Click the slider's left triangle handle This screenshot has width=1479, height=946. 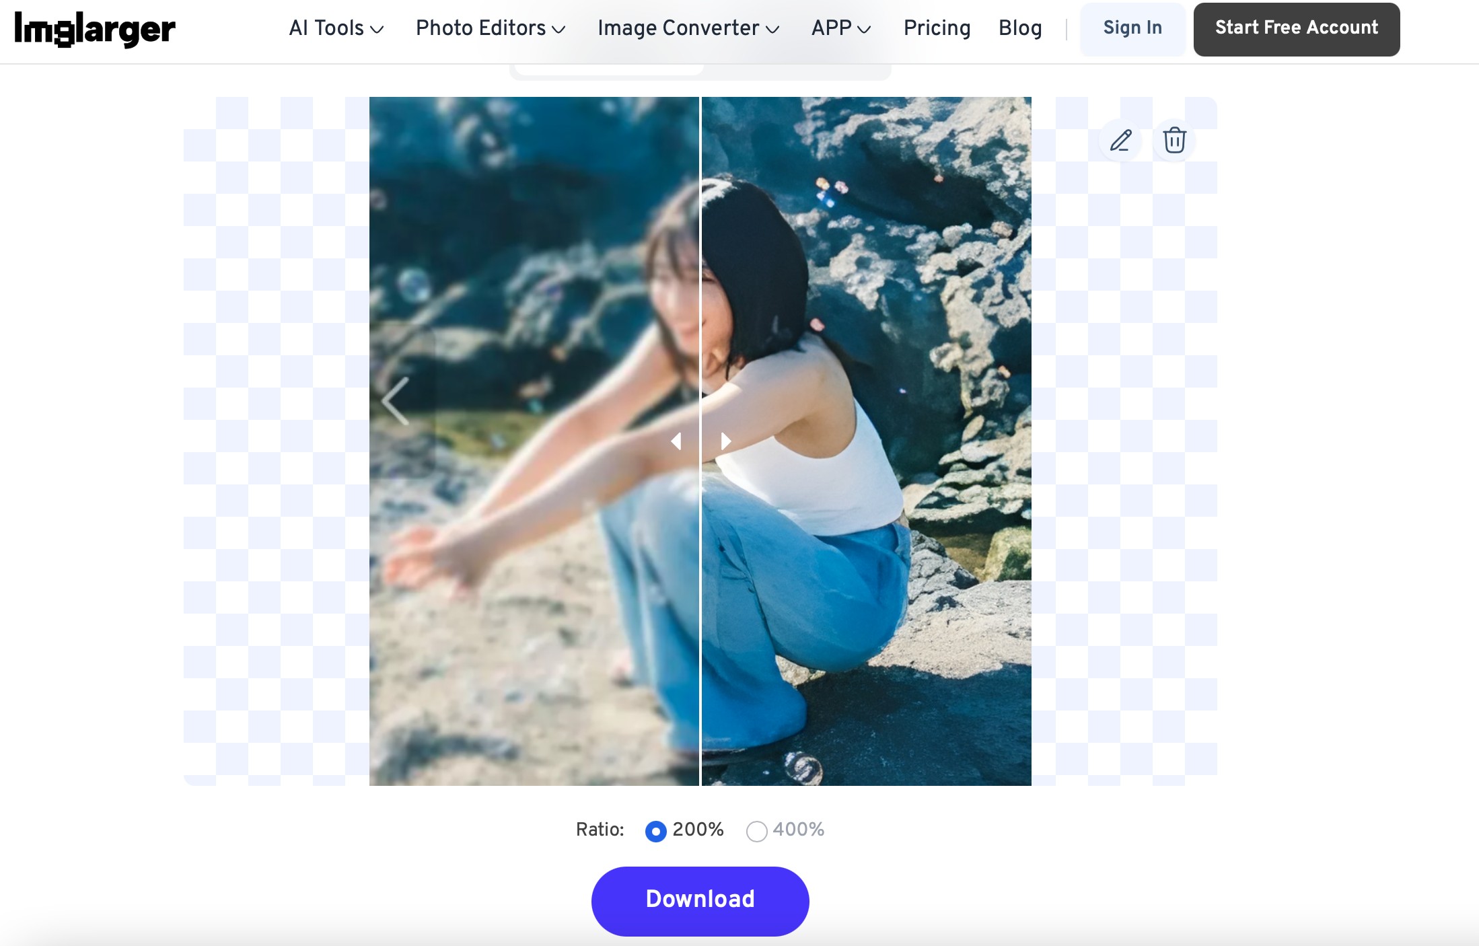pyautogui.click(x=676, y=441)
